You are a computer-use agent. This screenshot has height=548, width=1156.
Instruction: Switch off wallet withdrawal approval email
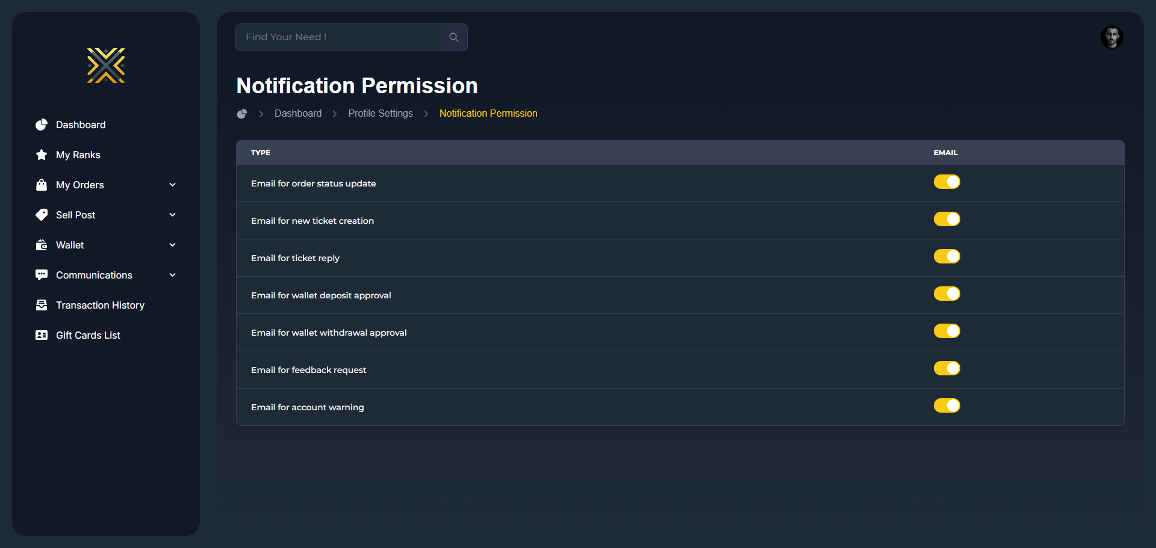click(x=946, y=331)
